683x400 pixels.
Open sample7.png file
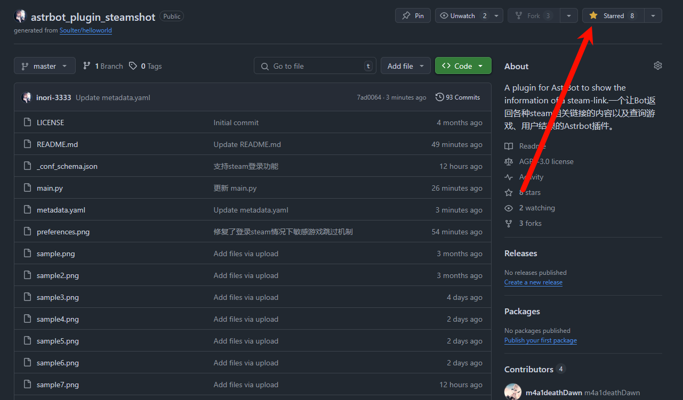(x=58, y=385)
